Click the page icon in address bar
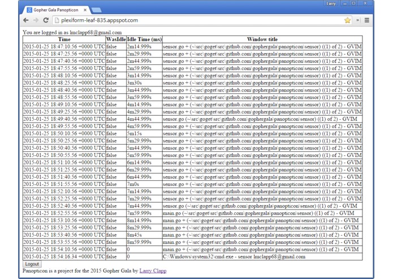The width and height of the screenshot is (393, 279). [57, 20]
